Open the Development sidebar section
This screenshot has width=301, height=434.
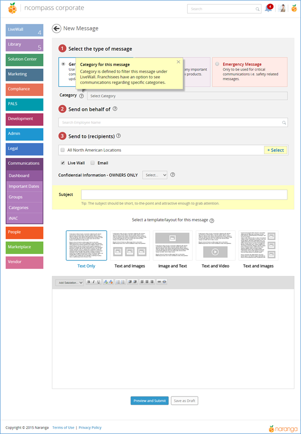[24, 119]
